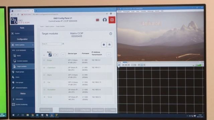
Task: Click the ascending sort arrow under Name
Action: pyautogui.click(x=53, y=55)
